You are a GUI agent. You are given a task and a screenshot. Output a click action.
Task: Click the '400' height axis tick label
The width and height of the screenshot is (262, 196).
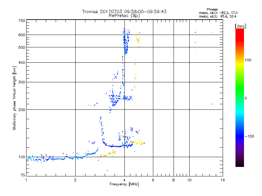pyautogui.click(x=22, y=62)
